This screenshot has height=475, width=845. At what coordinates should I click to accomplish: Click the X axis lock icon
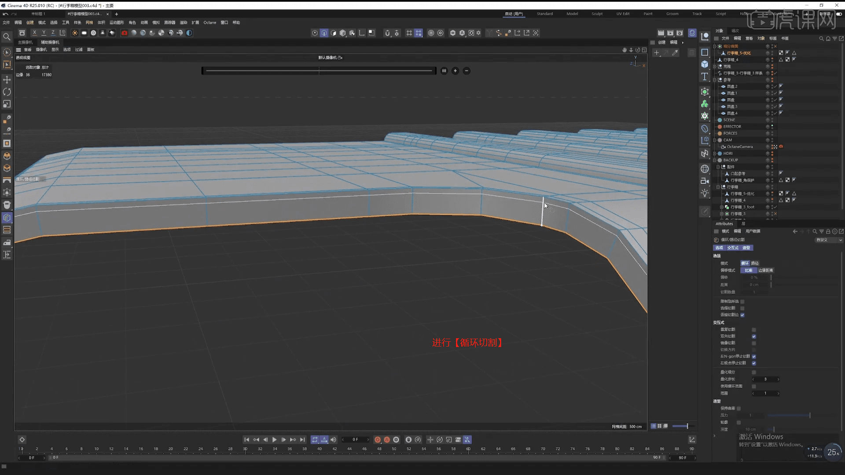[34, 33]
